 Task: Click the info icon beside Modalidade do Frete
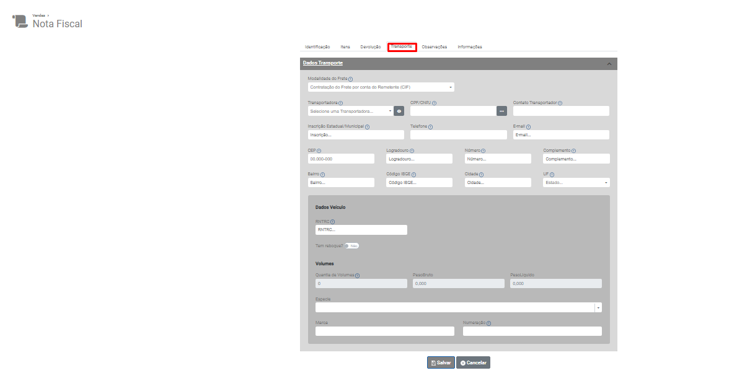pyautogui.click(x=351, y=79)
